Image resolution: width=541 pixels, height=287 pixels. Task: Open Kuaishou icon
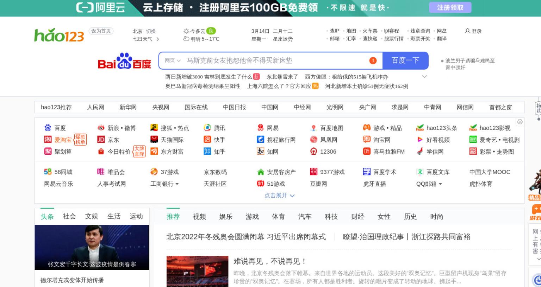[x=207, y=140]
